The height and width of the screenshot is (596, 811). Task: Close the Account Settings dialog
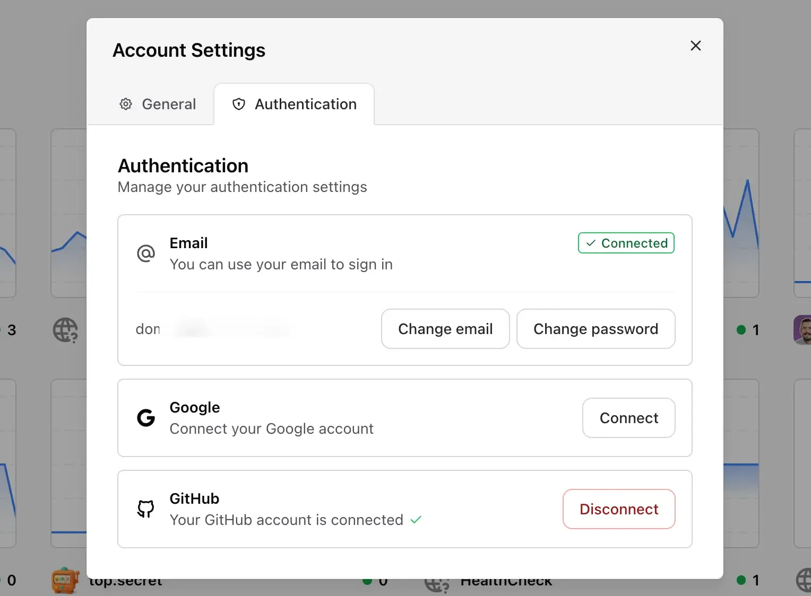(695, 46)
